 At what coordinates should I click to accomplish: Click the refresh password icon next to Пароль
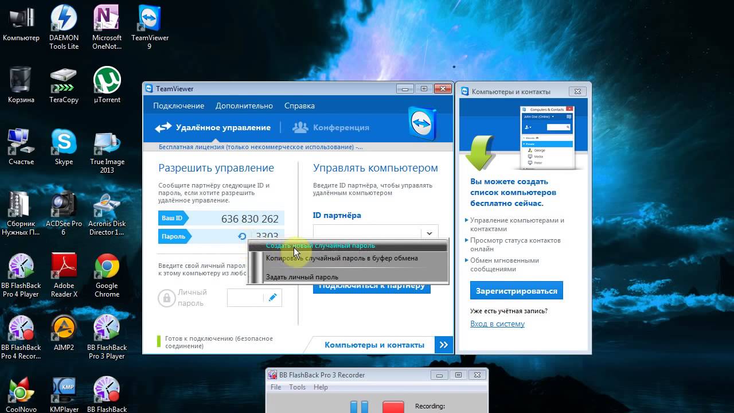pos(242,236)
